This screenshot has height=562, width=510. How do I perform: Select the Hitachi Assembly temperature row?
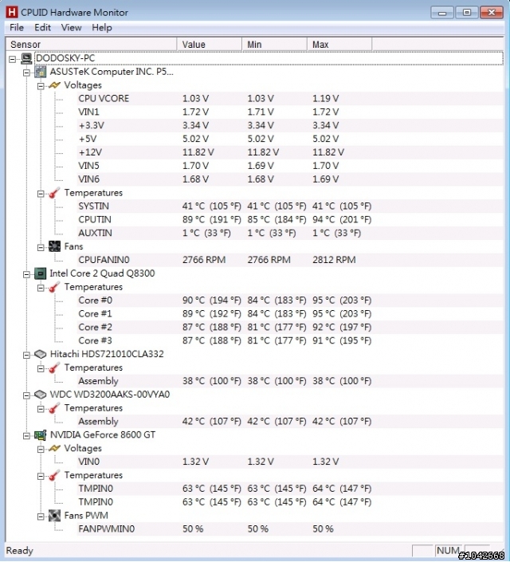coord(289,381)
